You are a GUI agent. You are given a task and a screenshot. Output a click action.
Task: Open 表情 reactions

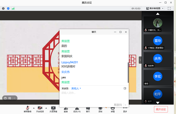click(x=113, y=110)
